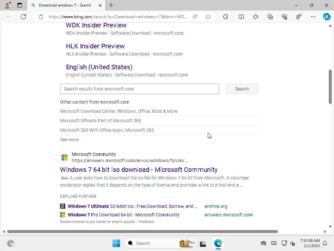Click archive.org source label

tap(216, 206)
